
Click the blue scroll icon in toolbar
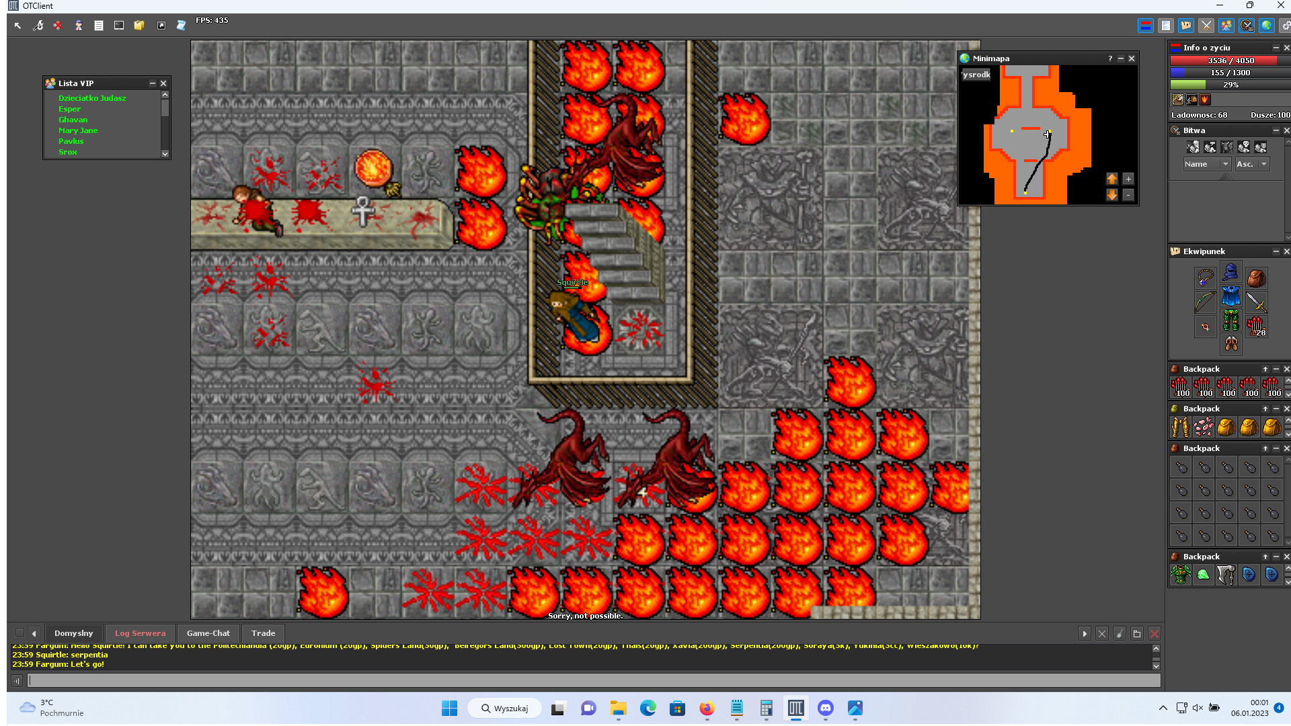pos(181,26)
